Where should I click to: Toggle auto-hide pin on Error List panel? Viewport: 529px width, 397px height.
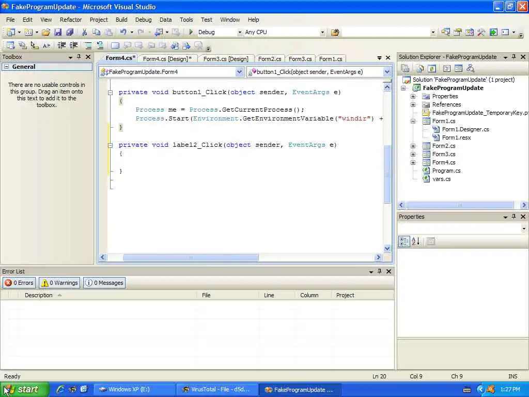(x=380, y=271)
